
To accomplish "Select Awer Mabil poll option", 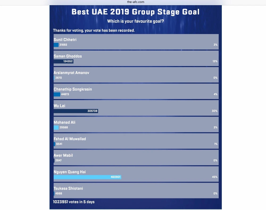I will (136, 157).
